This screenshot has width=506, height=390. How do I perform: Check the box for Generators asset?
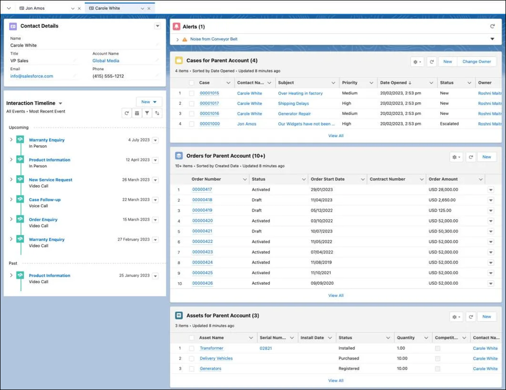192,369
